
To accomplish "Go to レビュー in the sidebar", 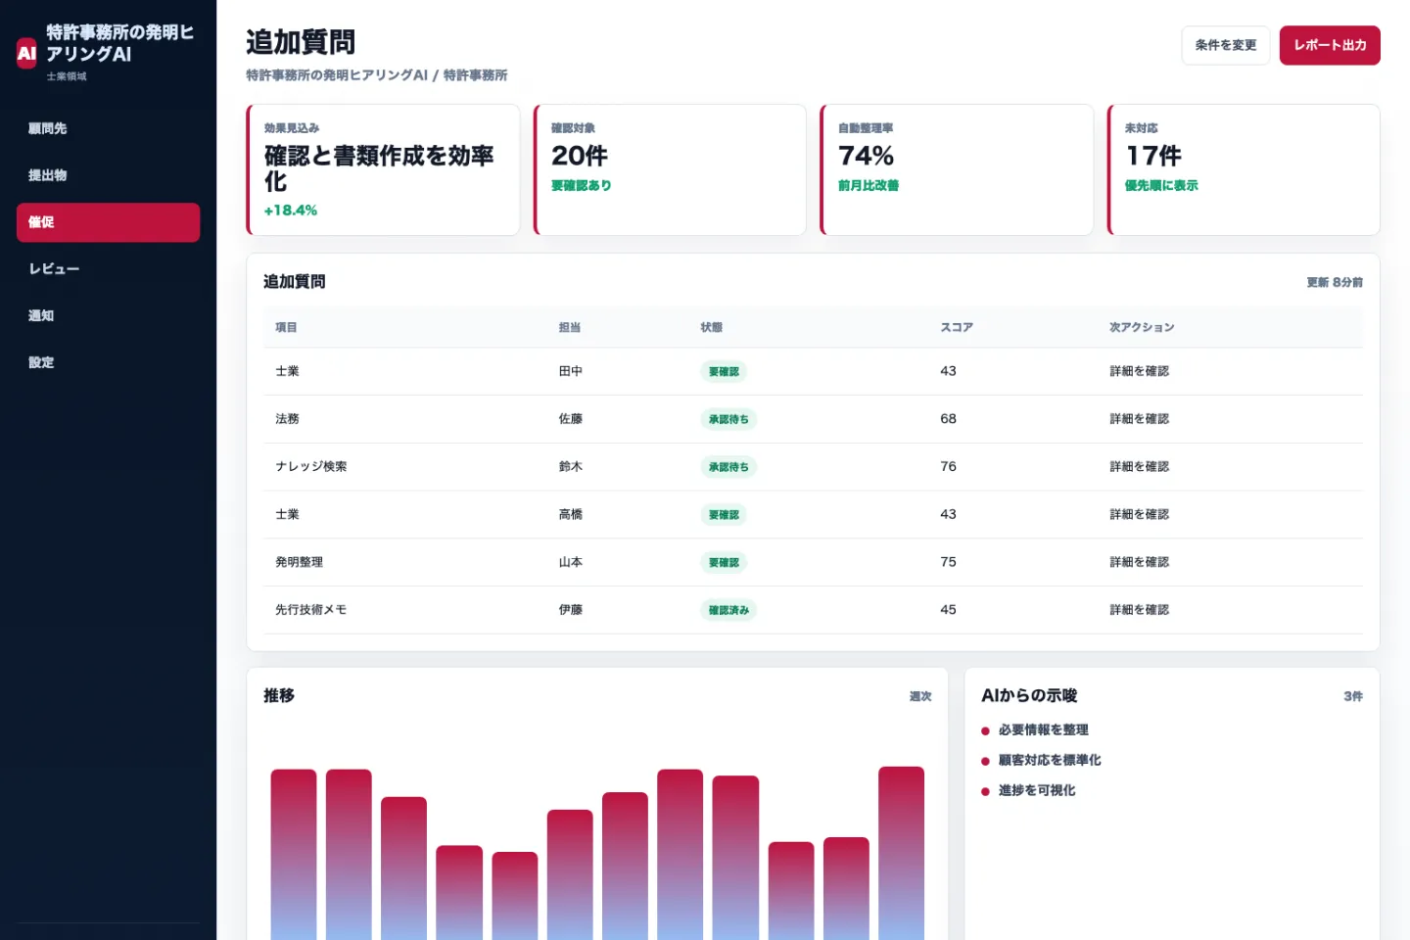I will 108,269.
